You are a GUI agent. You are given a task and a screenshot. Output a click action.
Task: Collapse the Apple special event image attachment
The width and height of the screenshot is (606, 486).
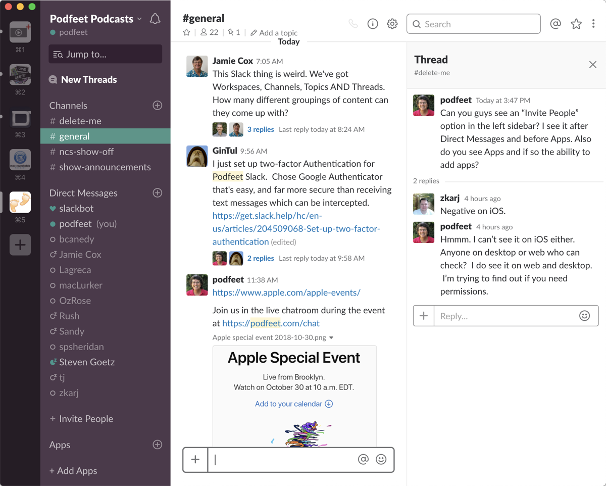(331, 337)
